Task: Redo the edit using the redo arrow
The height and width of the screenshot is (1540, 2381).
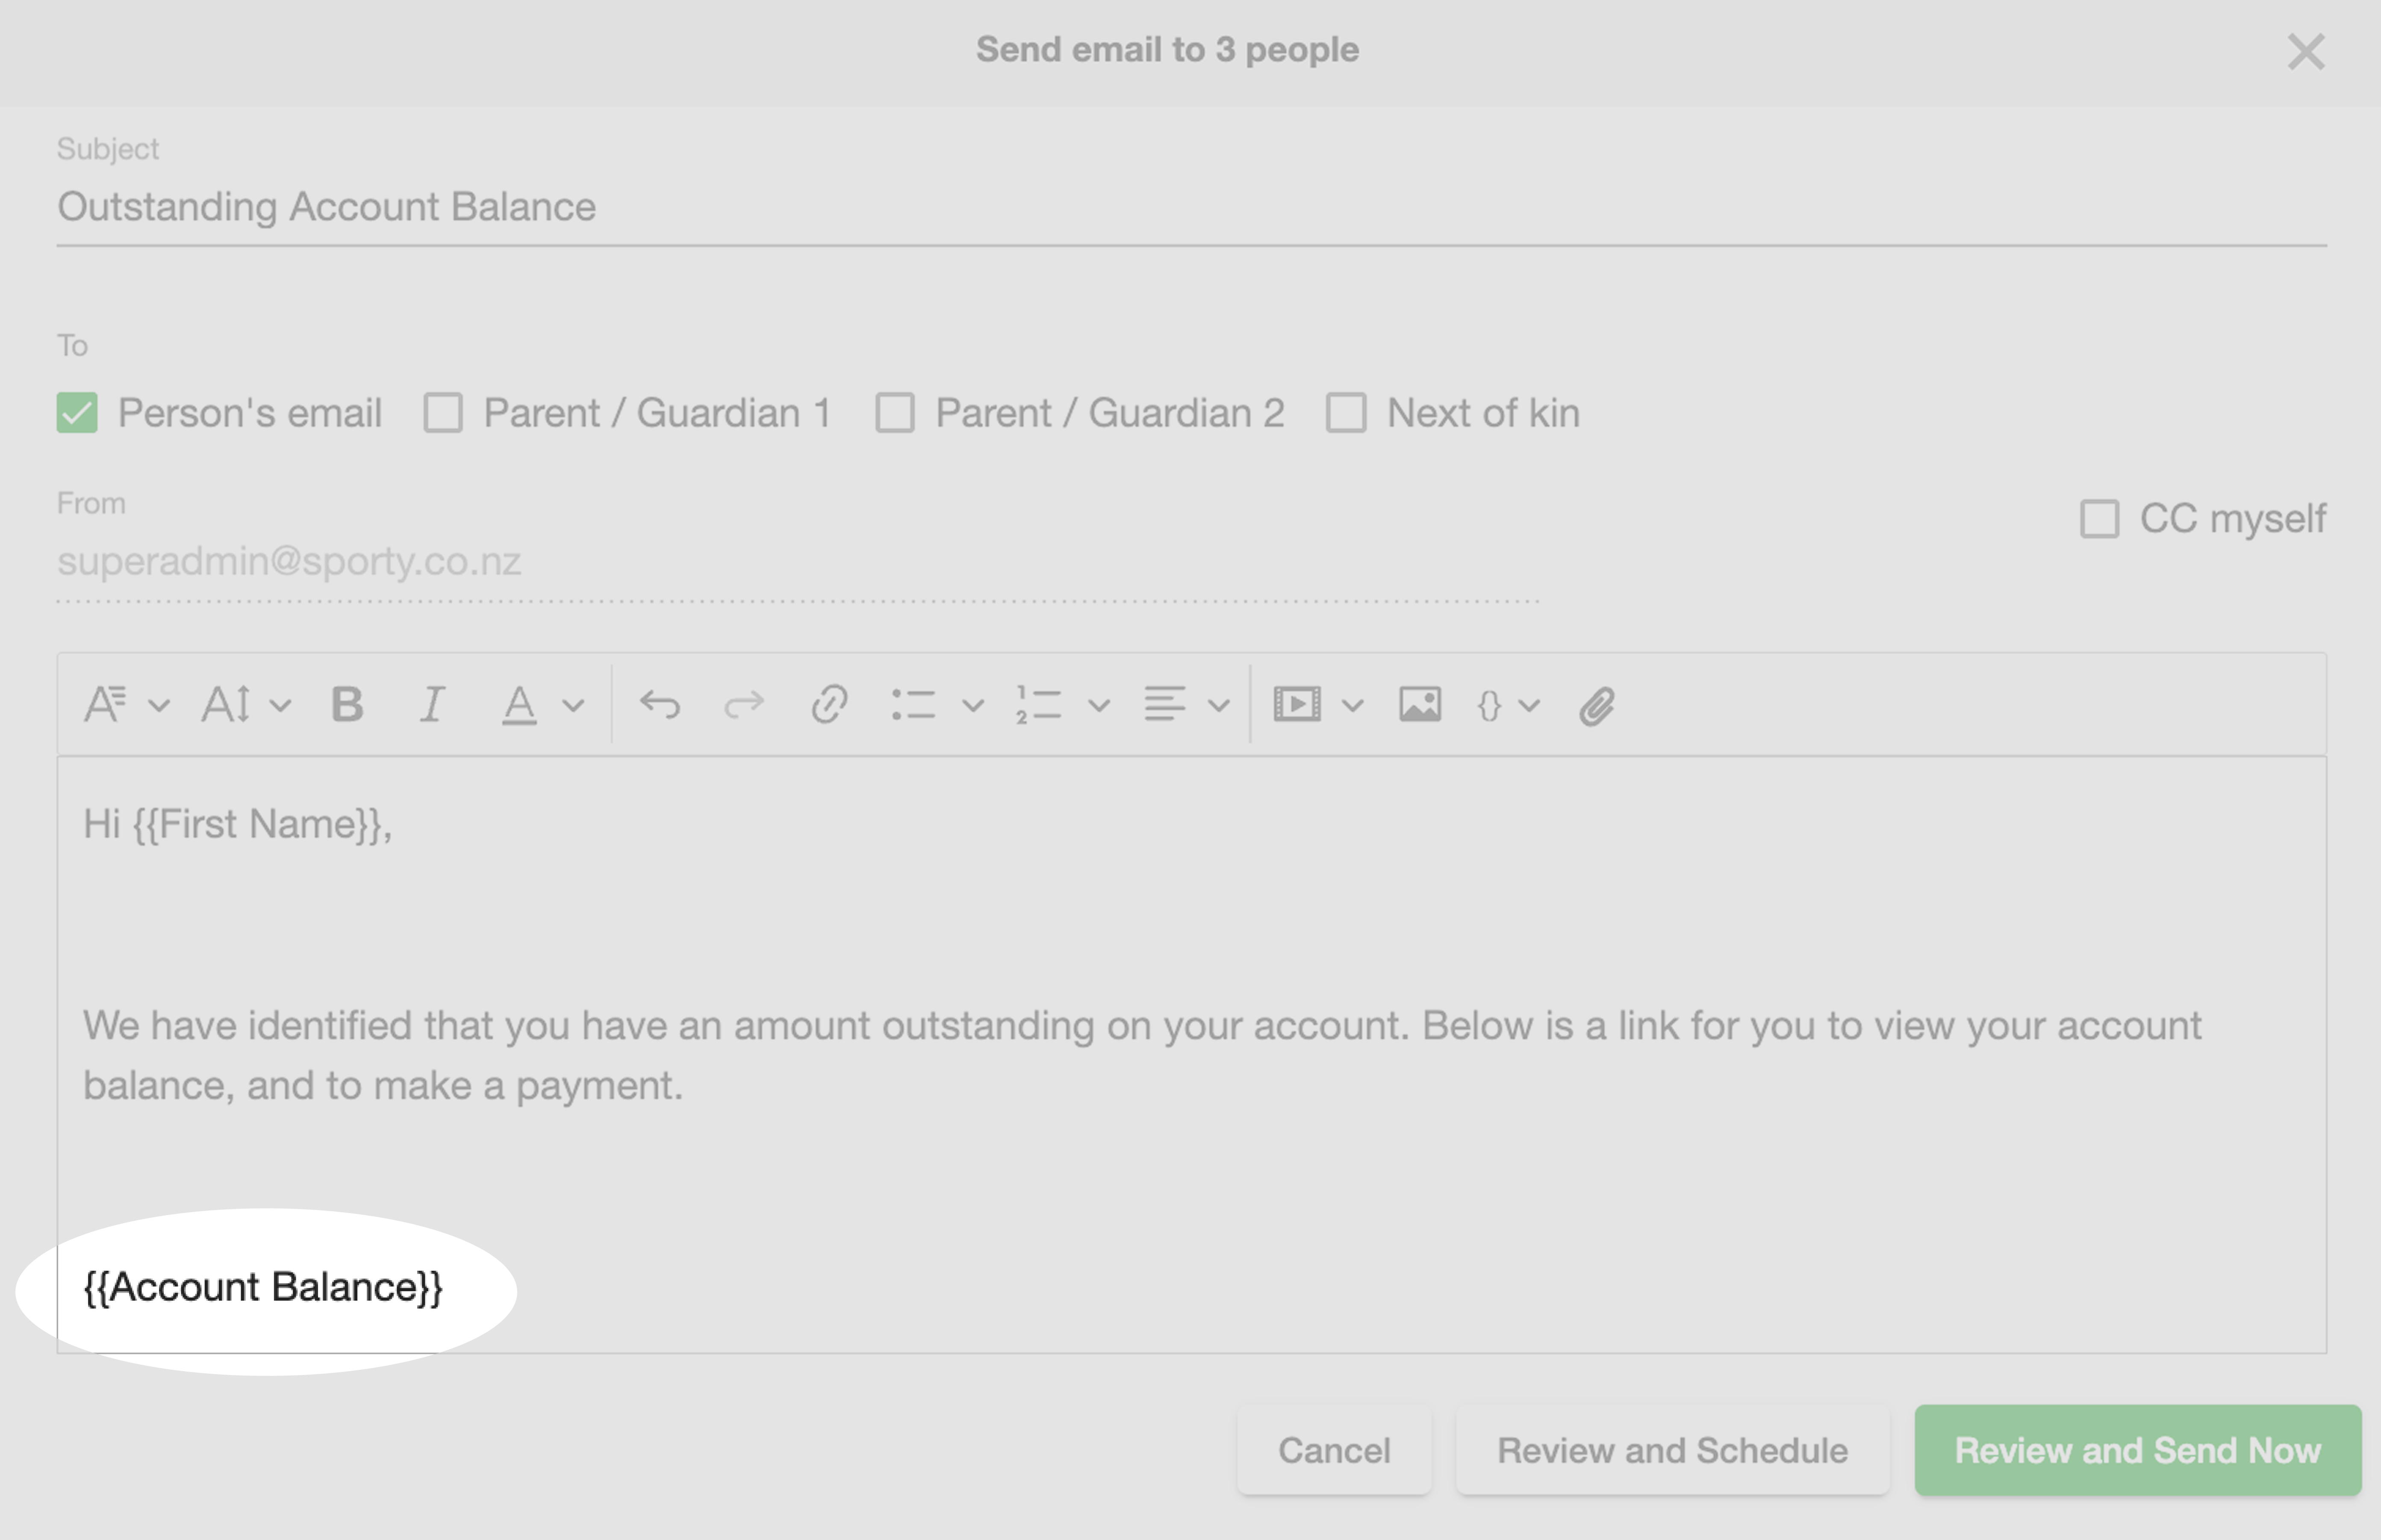Action: pyautogui.click(x=744, y=705)
